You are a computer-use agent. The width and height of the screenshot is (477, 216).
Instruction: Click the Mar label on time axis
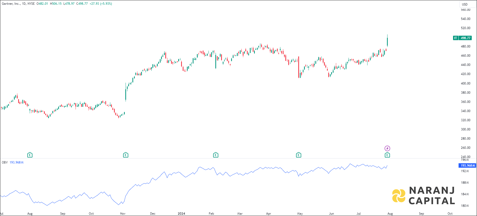pos(240,214)
